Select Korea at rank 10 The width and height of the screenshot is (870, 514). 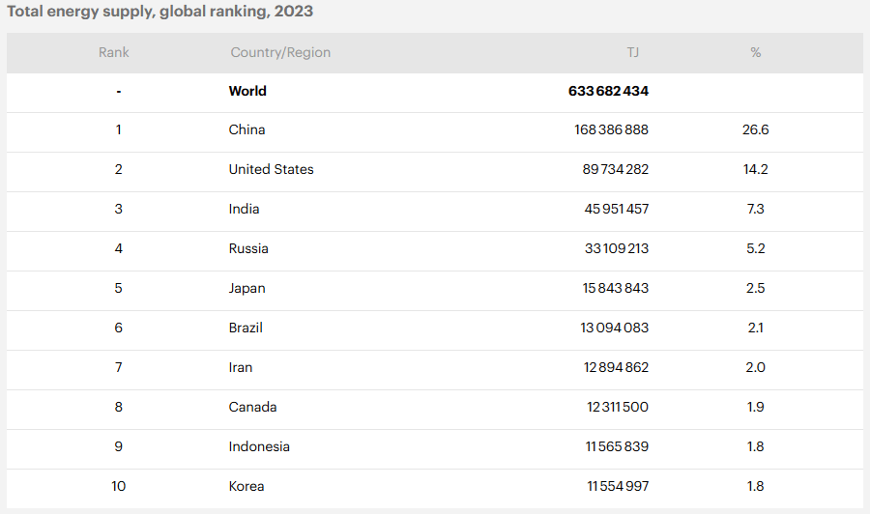click(x=246, y=486)
